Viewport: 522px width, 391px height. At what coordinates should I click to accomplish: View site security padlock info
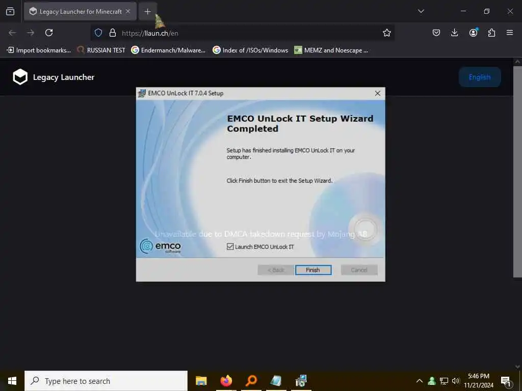point(113,33)
